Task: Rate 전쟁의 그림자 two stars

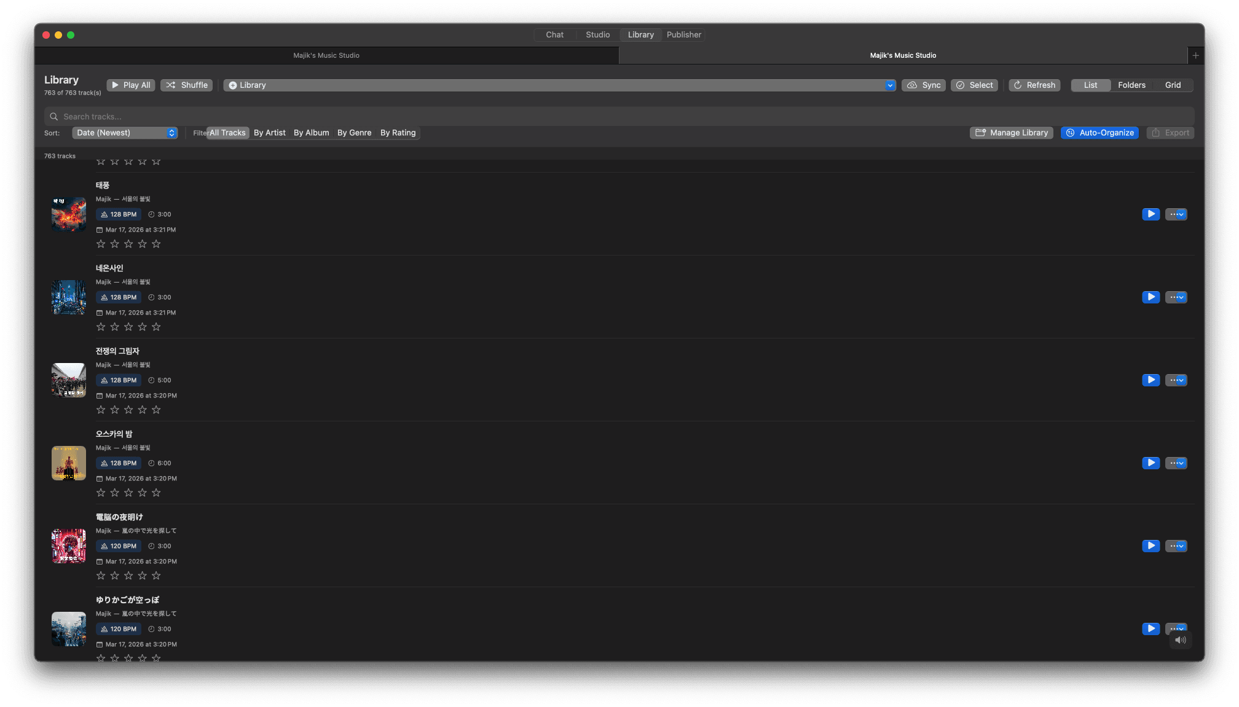Action: [x=114, y=410]
